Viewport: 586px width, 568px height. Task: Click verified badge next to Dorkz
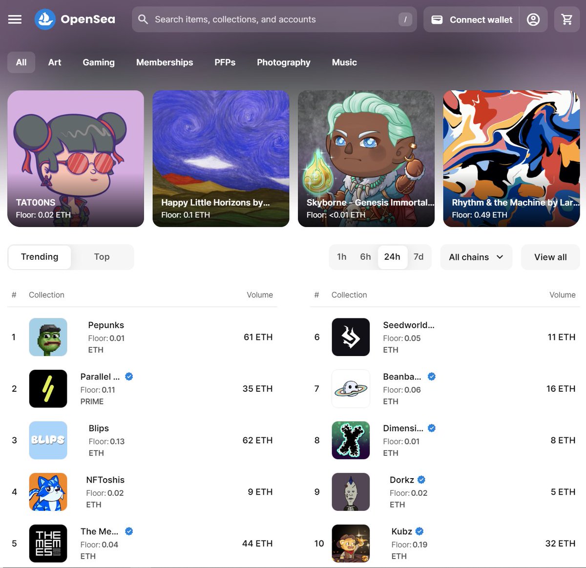pos(421,480)
